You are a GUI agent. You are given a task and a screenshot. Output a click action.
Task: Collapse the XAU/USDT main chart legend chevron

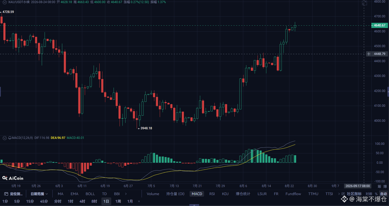point(4,2)
